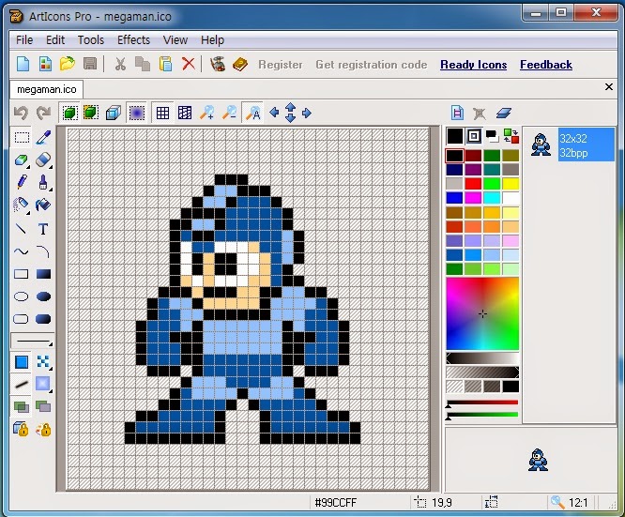The image size is (625, 517).
Task: Choose the arc tool
Action: pyautogui.click(x=43, y=251)
